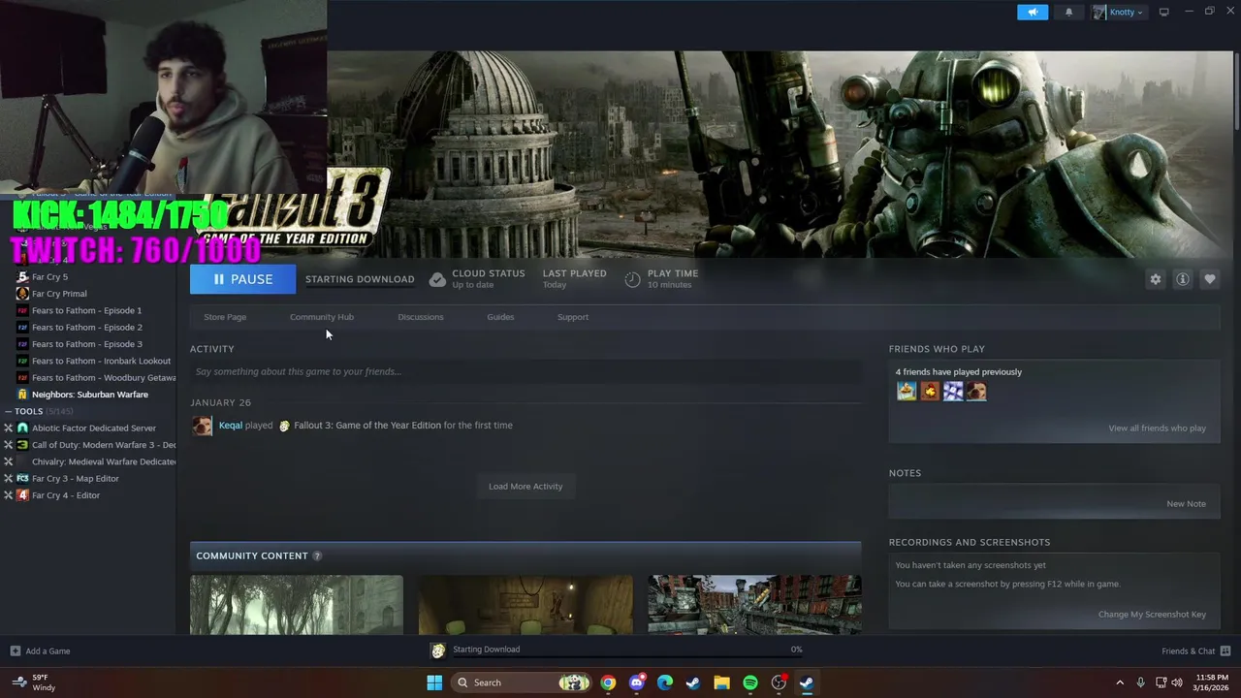Open the Steam announcements megaphone button
The height and width of the screenshot is (698, 1241).
pos(1033,12)
